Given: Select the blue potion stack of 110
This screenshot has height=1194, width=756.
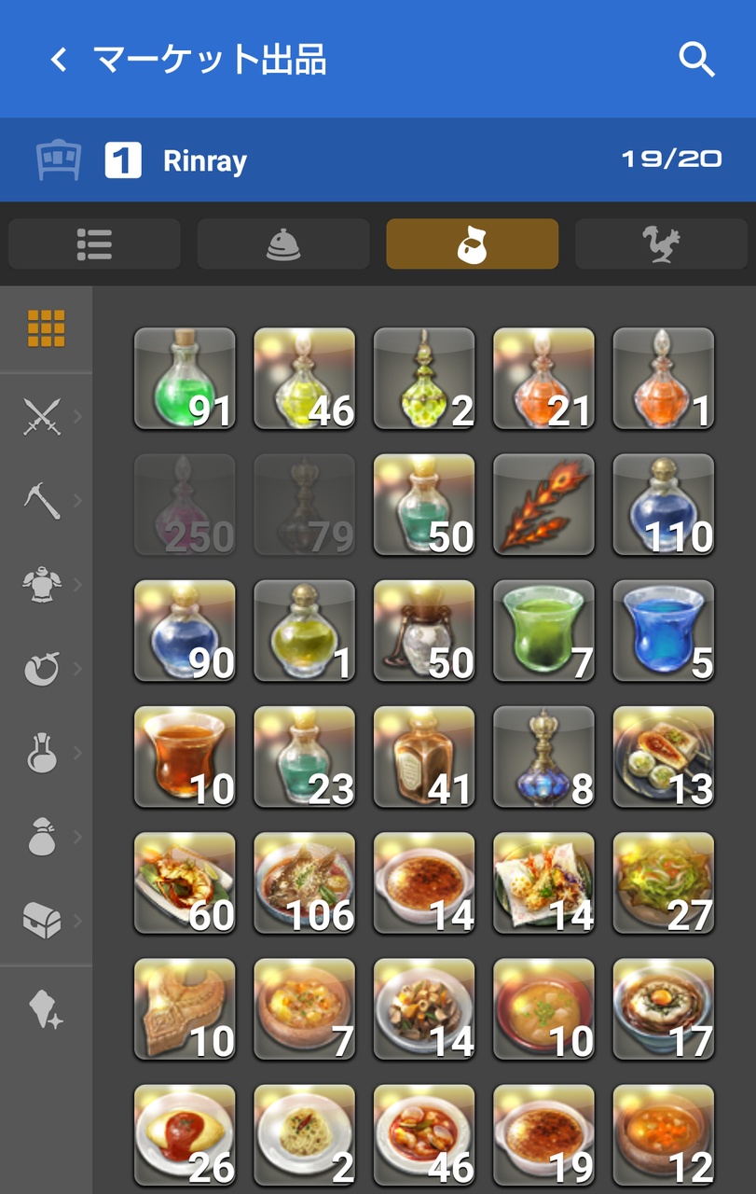Looking at the screenshot, I should point(663,505).
